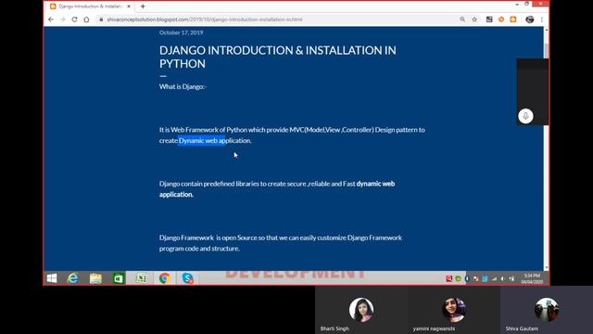Image resolution: width=593 pixels, height=334 pixels.
Task: Go back to the previous page in Chrome
Action: (51, 19)
